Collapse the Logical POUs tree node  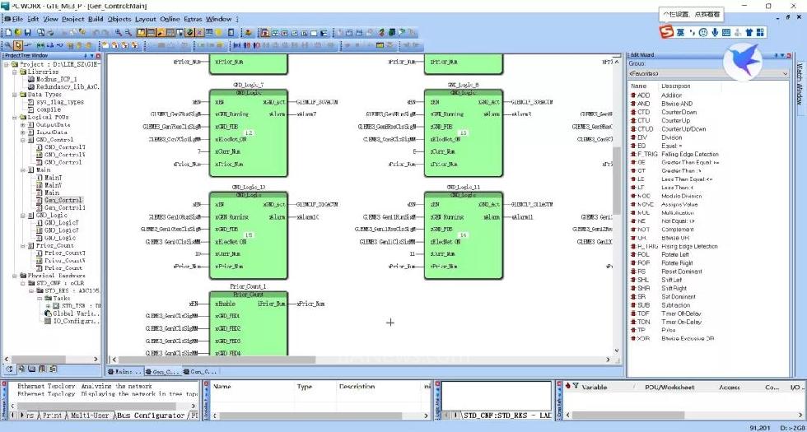coord(14,118)
